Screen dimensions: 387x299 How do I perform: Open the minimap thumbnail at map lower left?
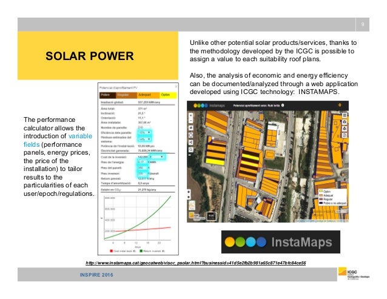pyautogui.click(x=192, y=205)
